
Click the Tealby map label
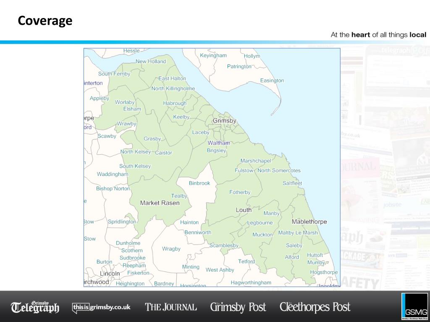(x=179, y=196)
